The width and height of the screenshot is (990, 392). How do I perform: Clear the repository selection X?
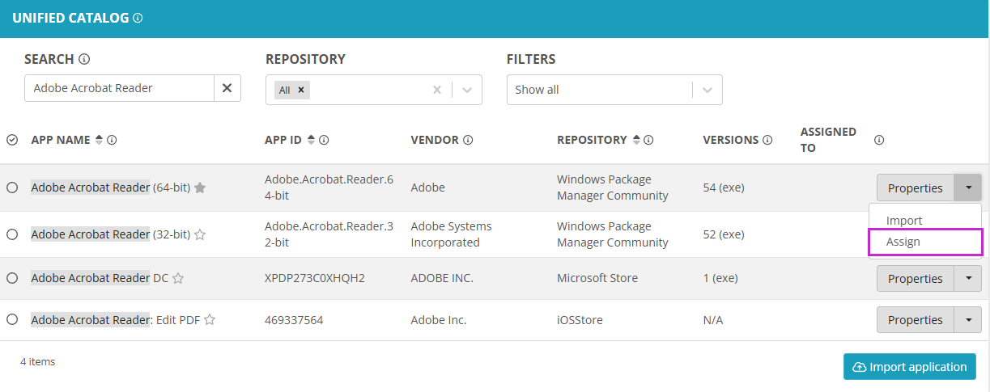[437, 90]
